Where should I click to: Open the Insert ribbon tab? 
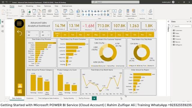tap(20, 6)
